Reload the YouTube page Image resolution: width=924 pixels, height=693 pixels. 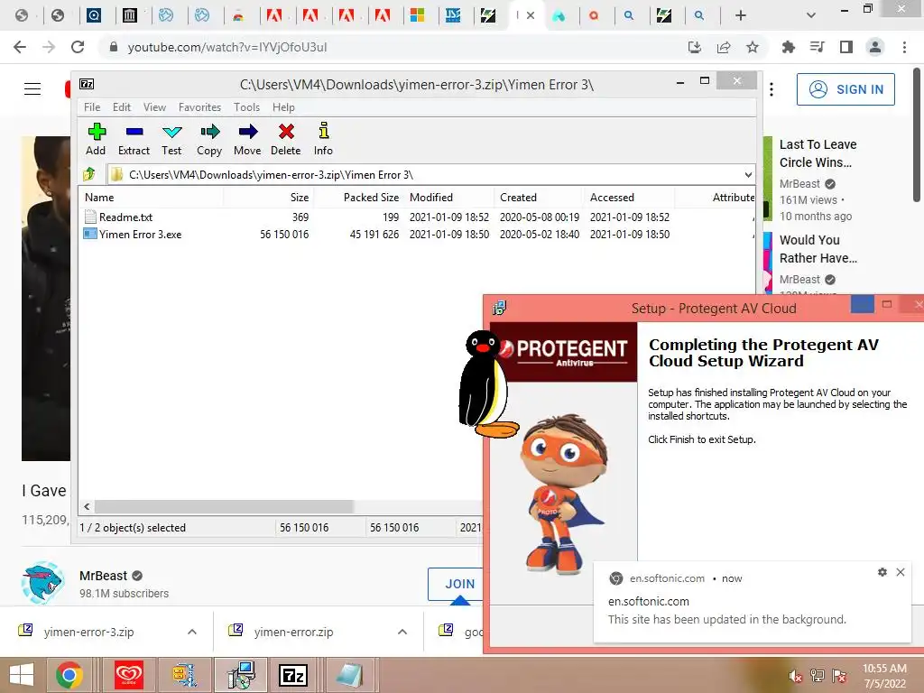tap(78, 47)
